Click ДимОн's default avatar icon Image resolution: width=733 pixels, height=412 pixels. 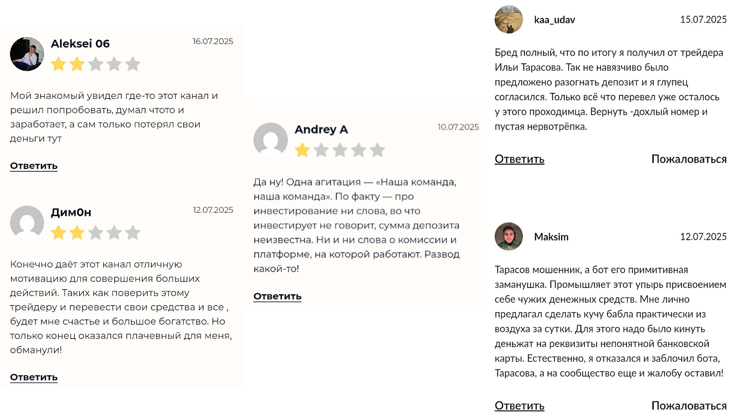click(27, 222)
